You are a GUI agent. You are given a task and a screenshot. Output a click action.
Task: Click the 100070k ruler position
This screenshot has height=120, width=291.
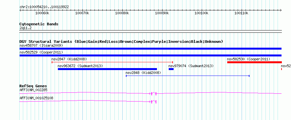(82, 13)
